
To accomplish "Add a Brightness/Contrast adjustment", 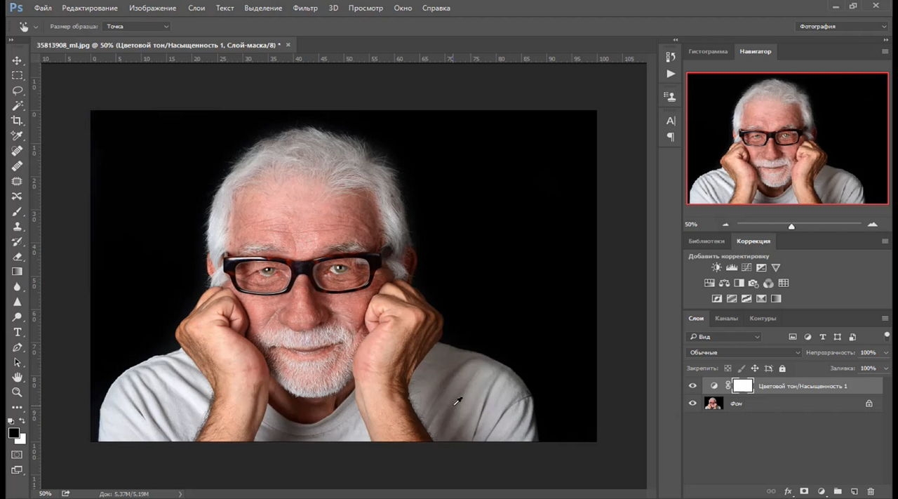I will tap(716, 267).
